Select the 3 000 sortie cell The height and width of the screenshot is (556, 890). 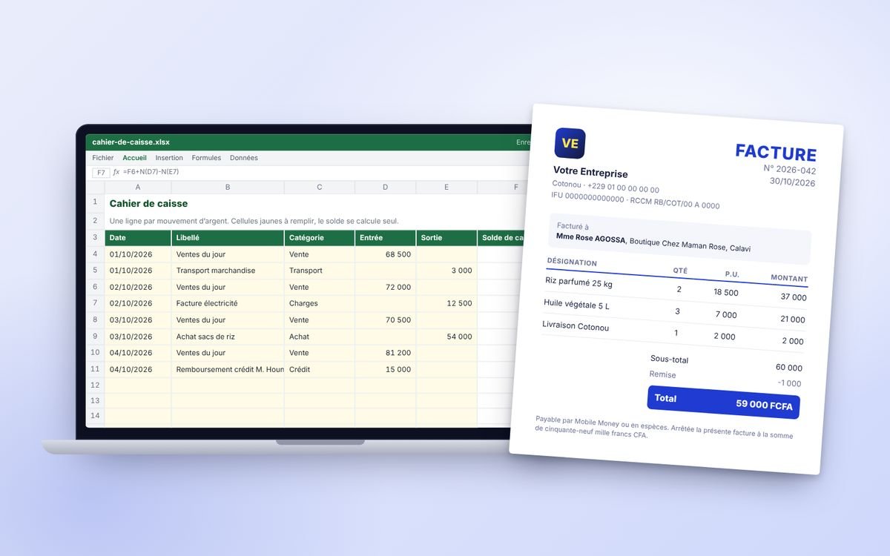click(446, 271)
